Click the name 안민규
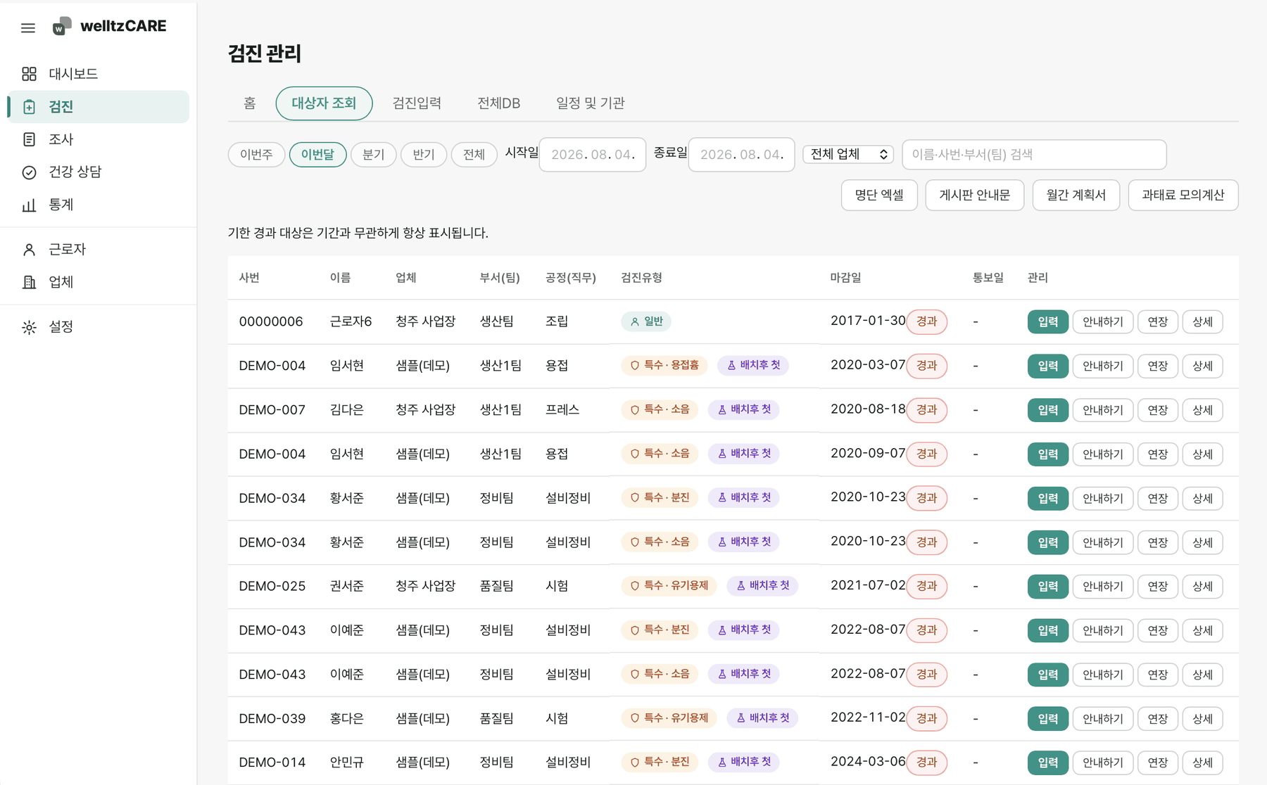The image size is (1267, 785). pos(346,762)
